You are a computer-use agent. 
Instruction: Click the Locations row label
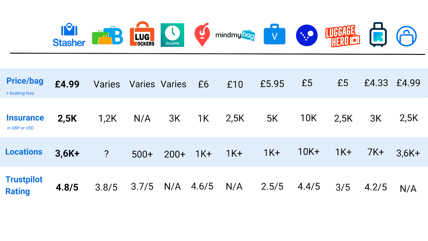click(x=24, y=152)
